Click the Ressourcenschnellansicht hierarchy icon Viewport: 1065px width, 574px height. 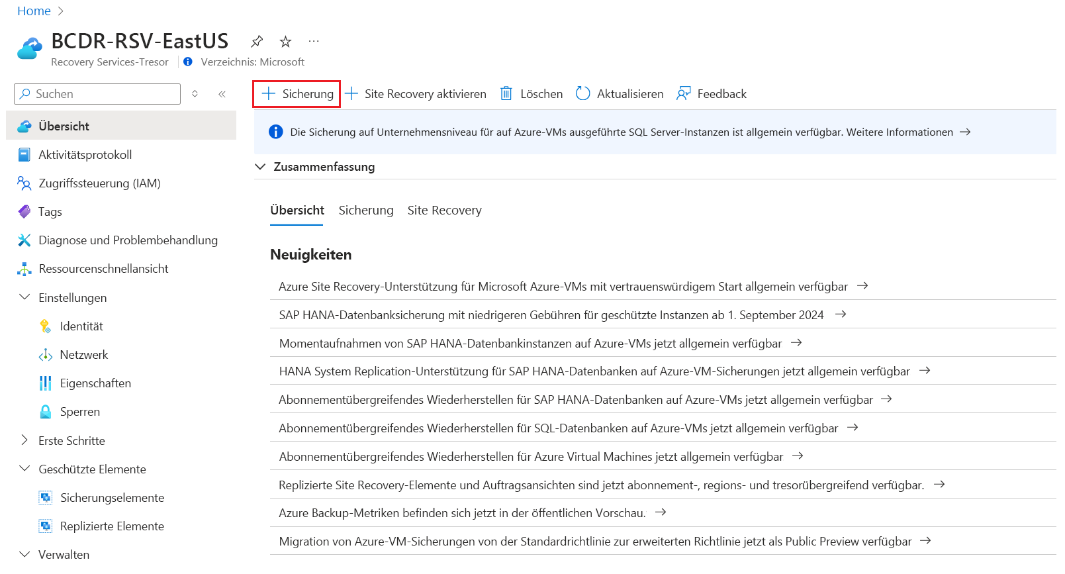pyautogui.click(x=24, y=269)
